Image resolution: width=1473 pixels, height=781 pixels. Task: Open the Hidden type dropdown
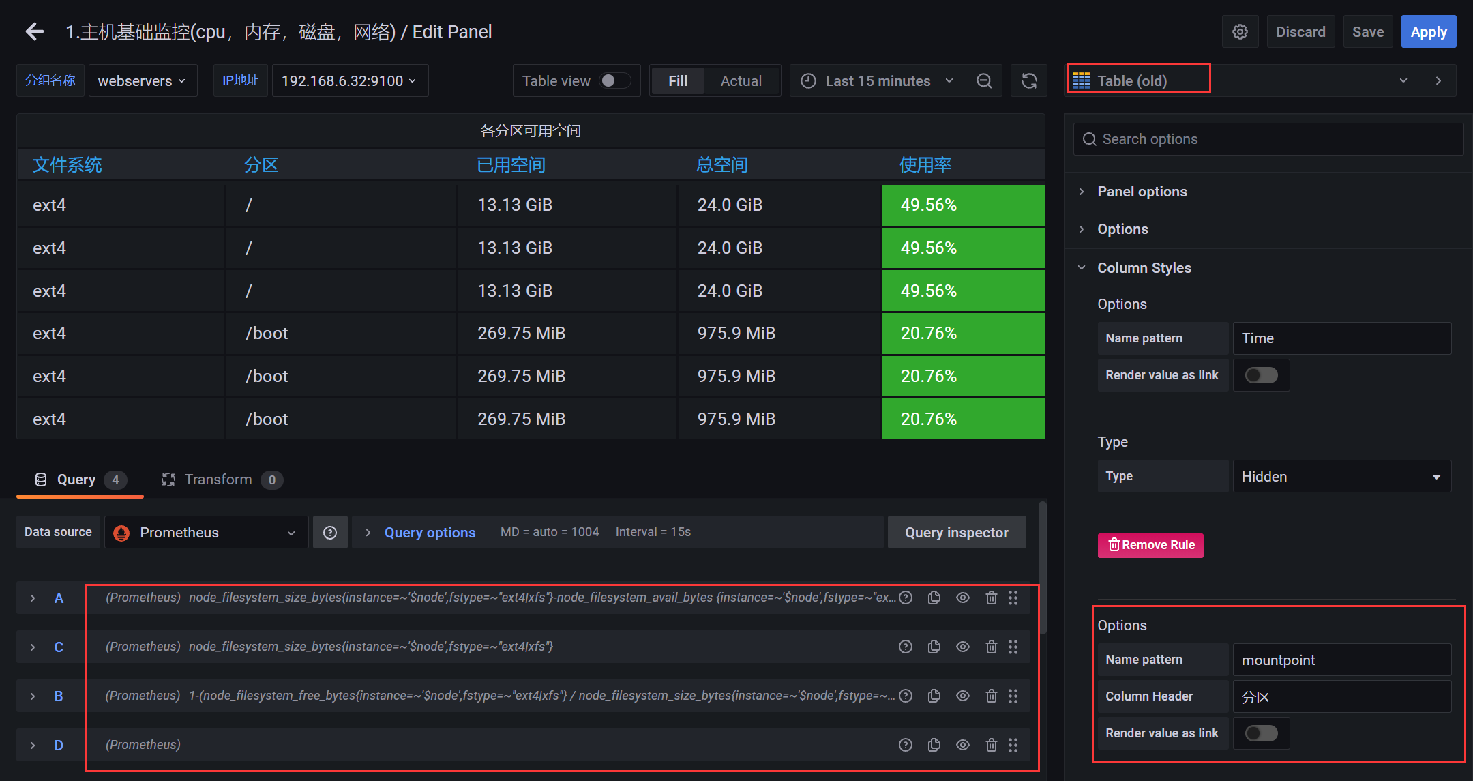(1341, 477)
